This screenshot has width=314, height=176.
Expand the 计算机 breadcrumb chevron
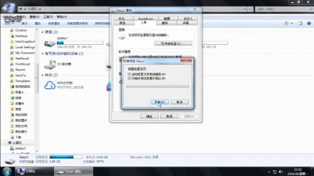pos(40,9)
